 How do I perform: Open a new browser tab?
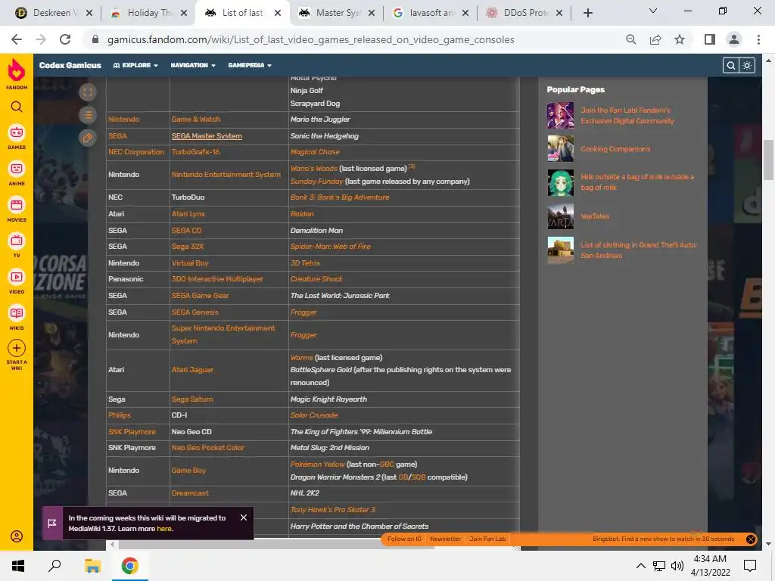(587, 14)
